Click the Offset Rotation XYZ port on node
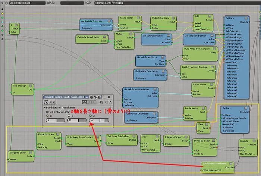 click(x=202, y=170)
